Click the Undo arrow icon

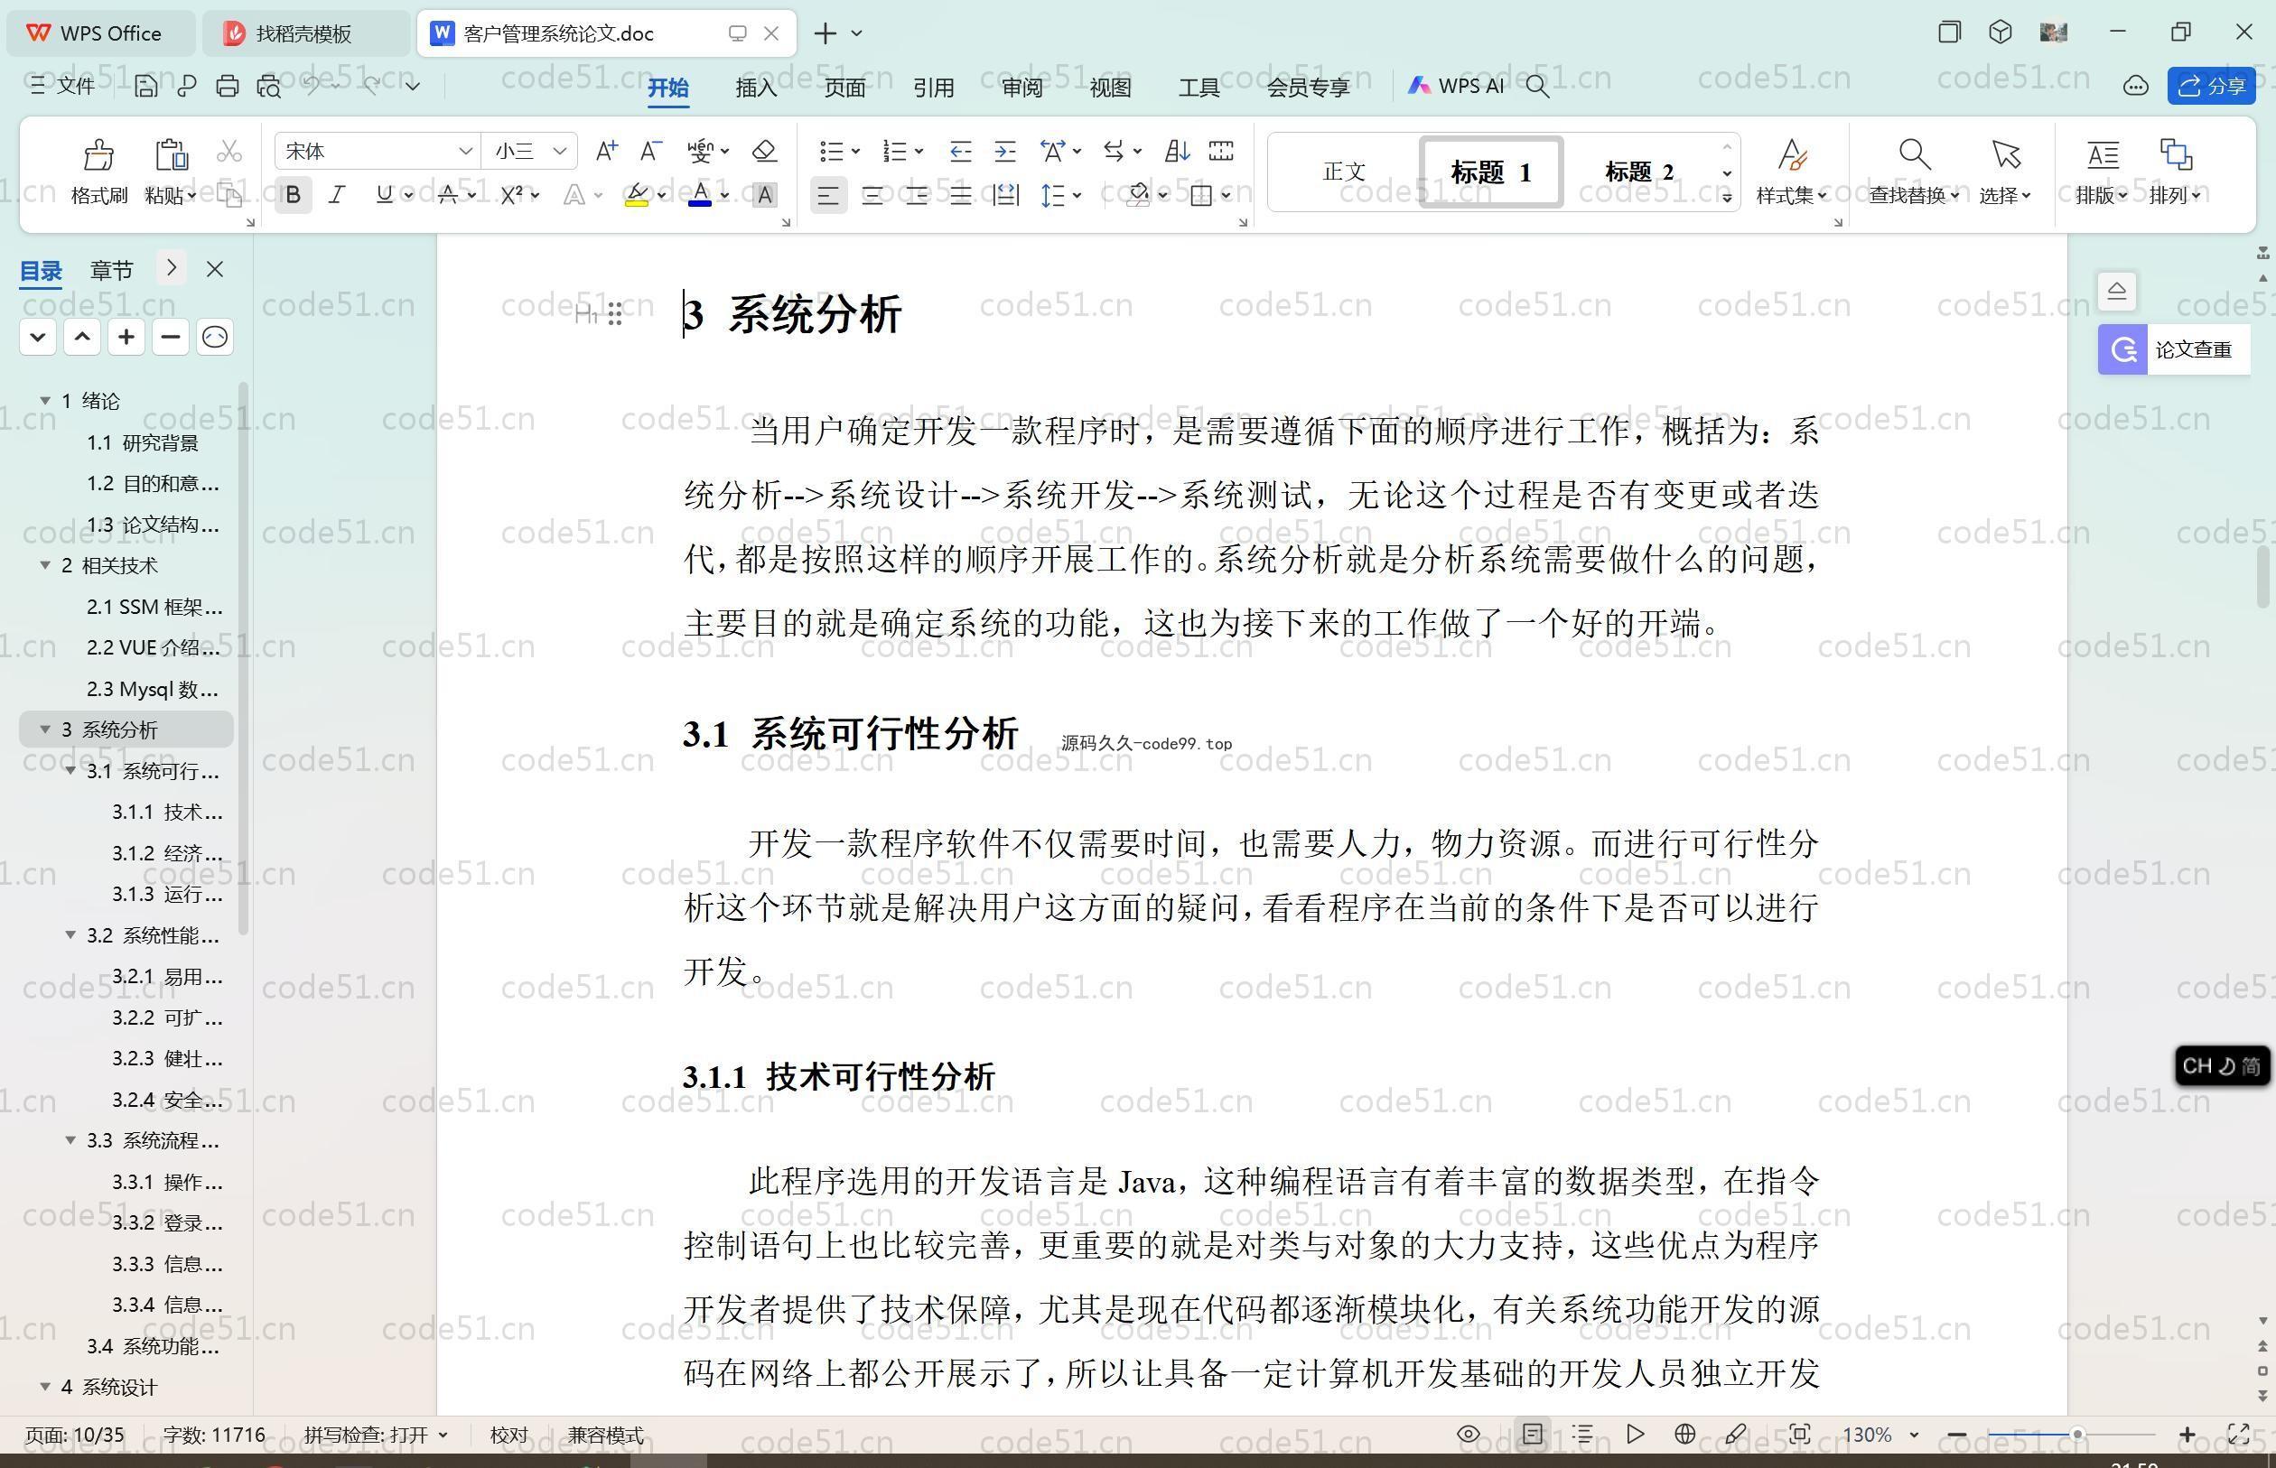pos(312,86)
